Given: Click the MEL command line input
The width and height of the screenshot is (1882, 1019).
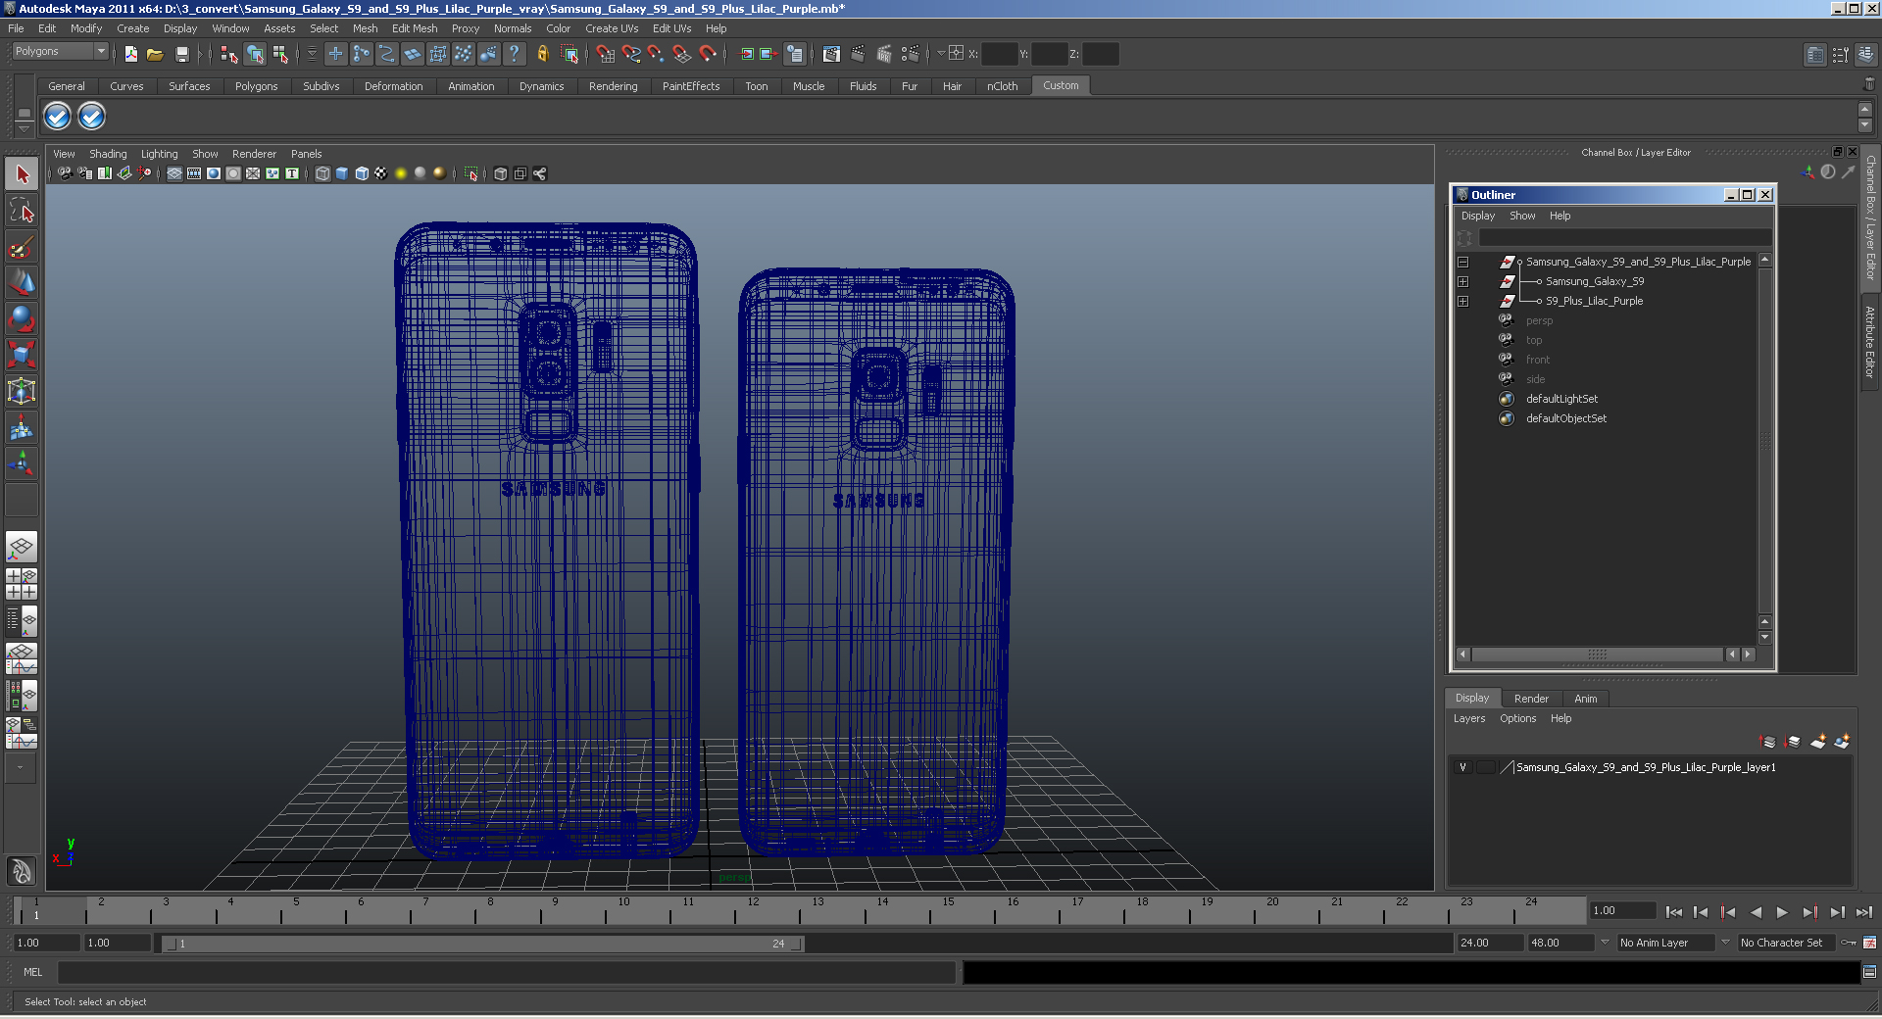Looking at the screenshot, I should click(x=506, y=972).
